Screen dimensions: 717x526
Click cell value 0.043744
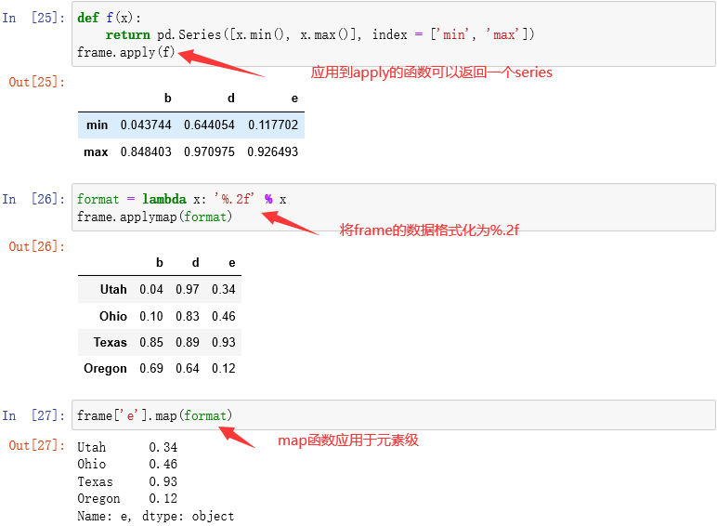(x=146, y=125)
